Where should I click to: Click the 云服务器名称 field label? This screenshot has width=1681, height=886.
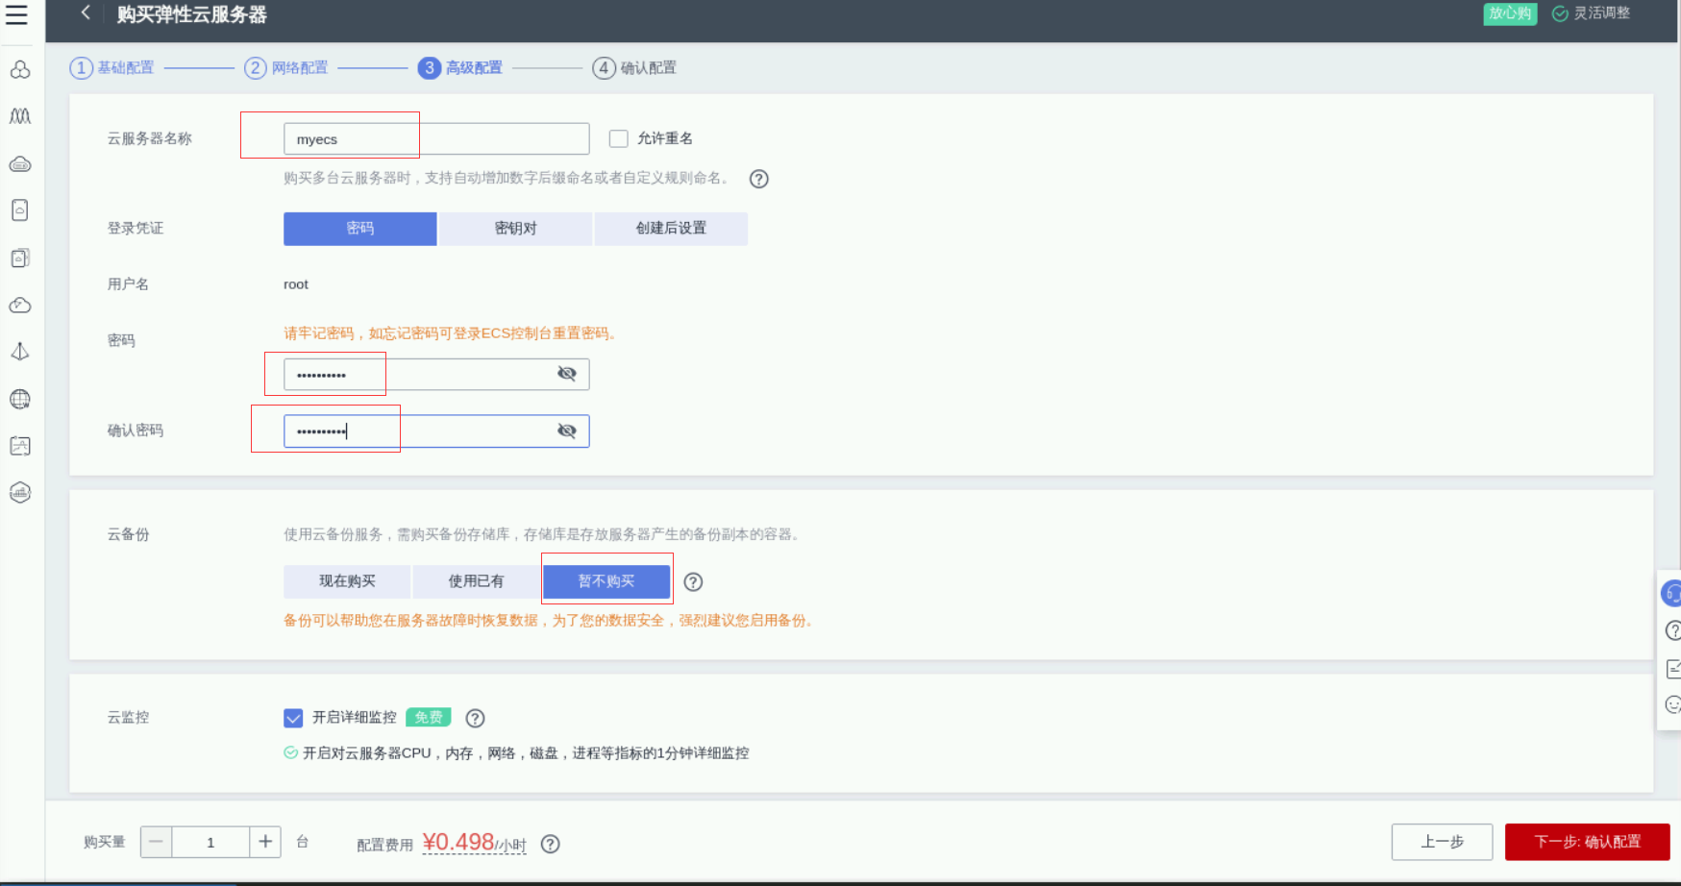tap(150, 138)
